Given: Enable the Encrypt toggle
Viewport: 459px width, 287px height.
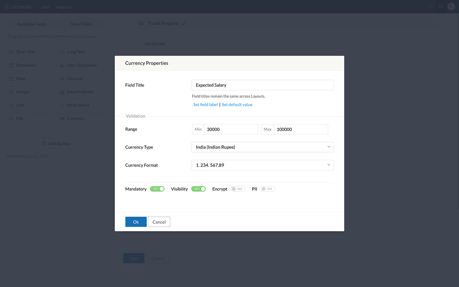Looking at the screenshot, I should (x=238, y=189).
